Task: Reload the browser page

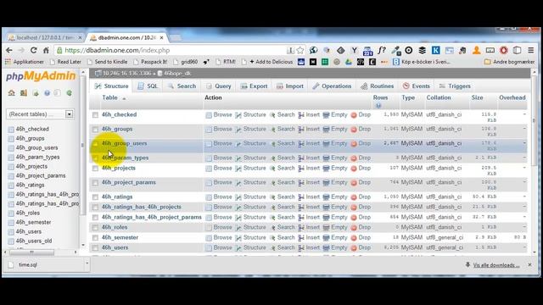Action: pyautogui.click(x=34, y=50)
